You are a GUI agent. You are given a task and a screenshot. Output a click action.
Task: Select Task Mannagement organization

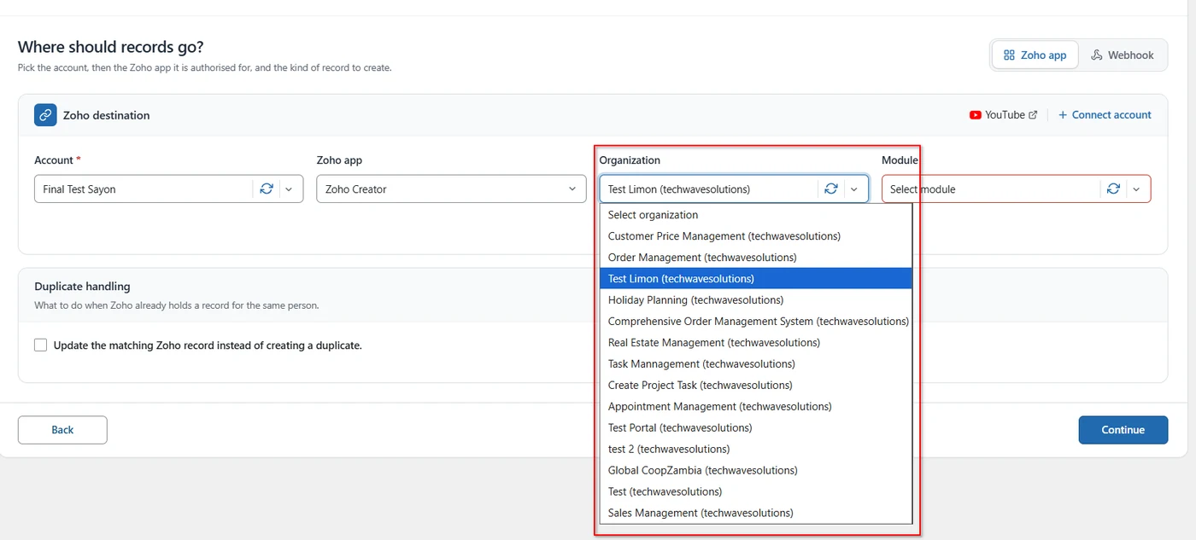coord(756,364)
